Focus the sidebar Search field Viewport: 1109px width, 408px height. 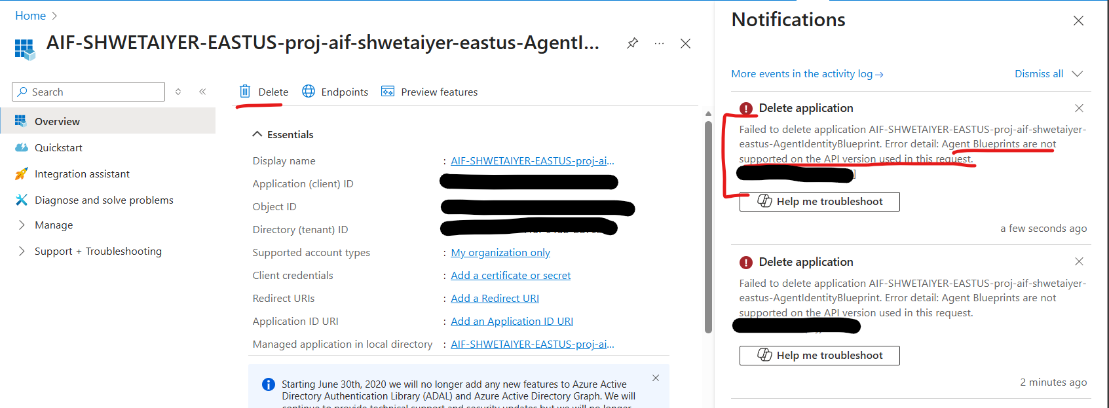click(x=88, y=92)
